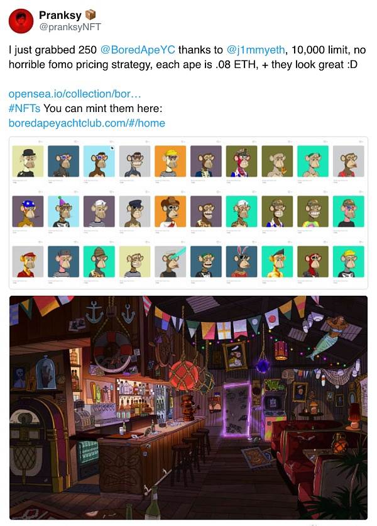This screenshot has width=377, height=526.
Task: Open the @j1mmyeth mention
Action: click(256, 50)
